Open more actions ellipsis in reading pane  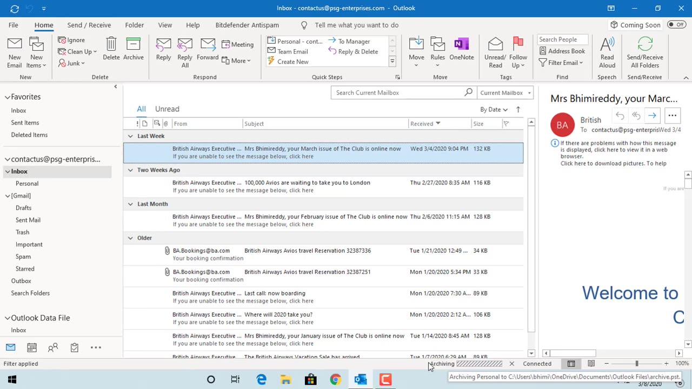[672, 115]
